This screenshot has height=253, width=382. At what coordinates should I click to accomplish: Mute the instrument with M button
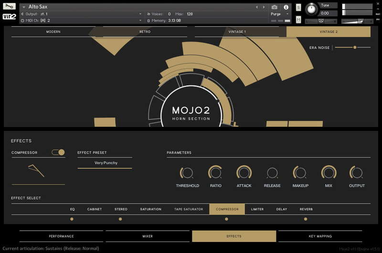pos(298,20)
